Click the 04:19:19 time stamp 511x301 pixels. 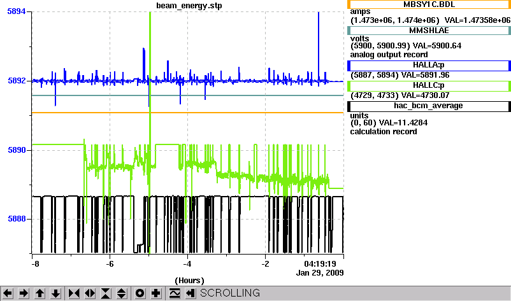pyautogui.click(x=320, y=264)
